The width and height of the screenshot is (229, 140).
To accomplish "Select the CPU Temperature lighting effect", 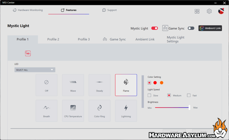I will pos(73,111).
